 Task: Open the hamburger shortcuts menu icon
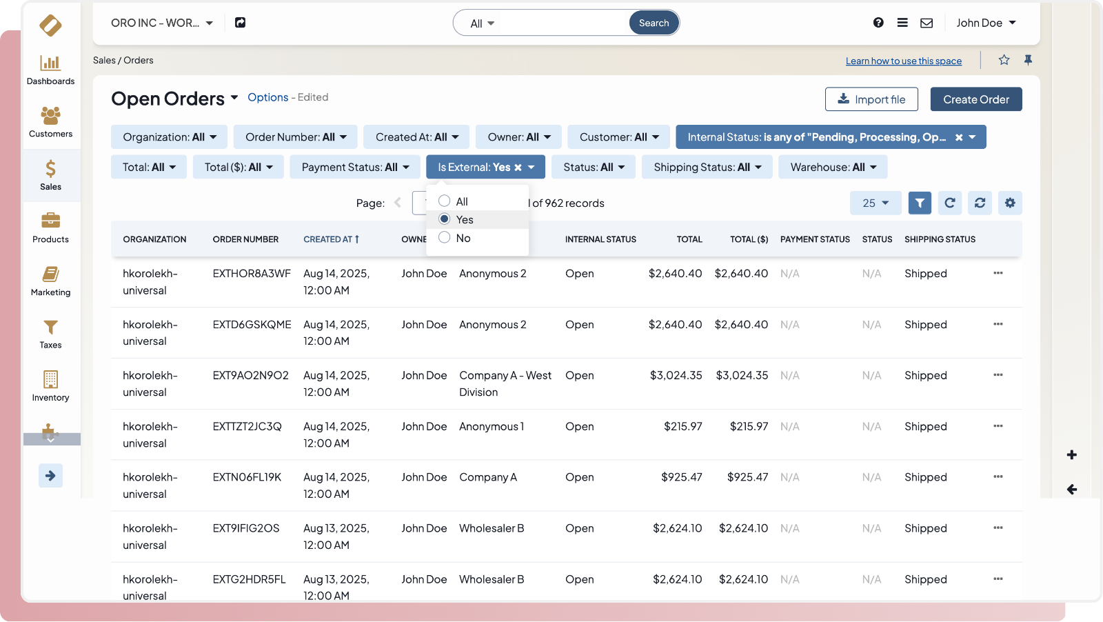tap(902, 23)
